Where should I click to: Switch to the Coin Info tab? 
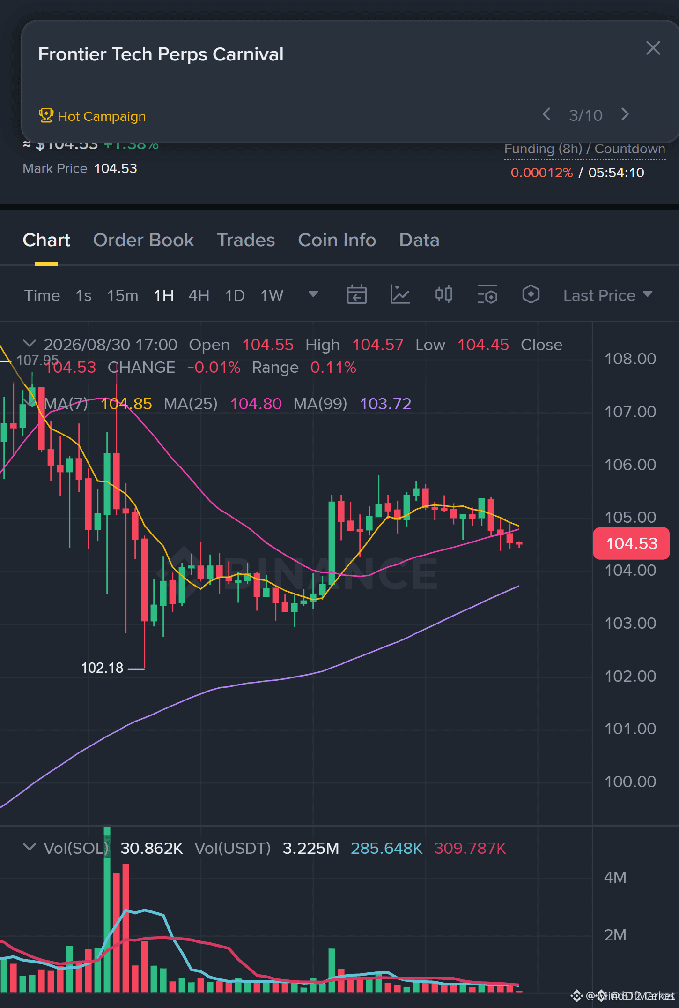tap(337, 240)
